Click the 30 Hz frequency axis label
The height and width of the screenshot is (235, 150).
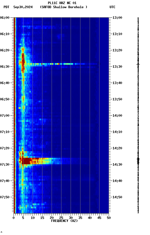point(71,218)
